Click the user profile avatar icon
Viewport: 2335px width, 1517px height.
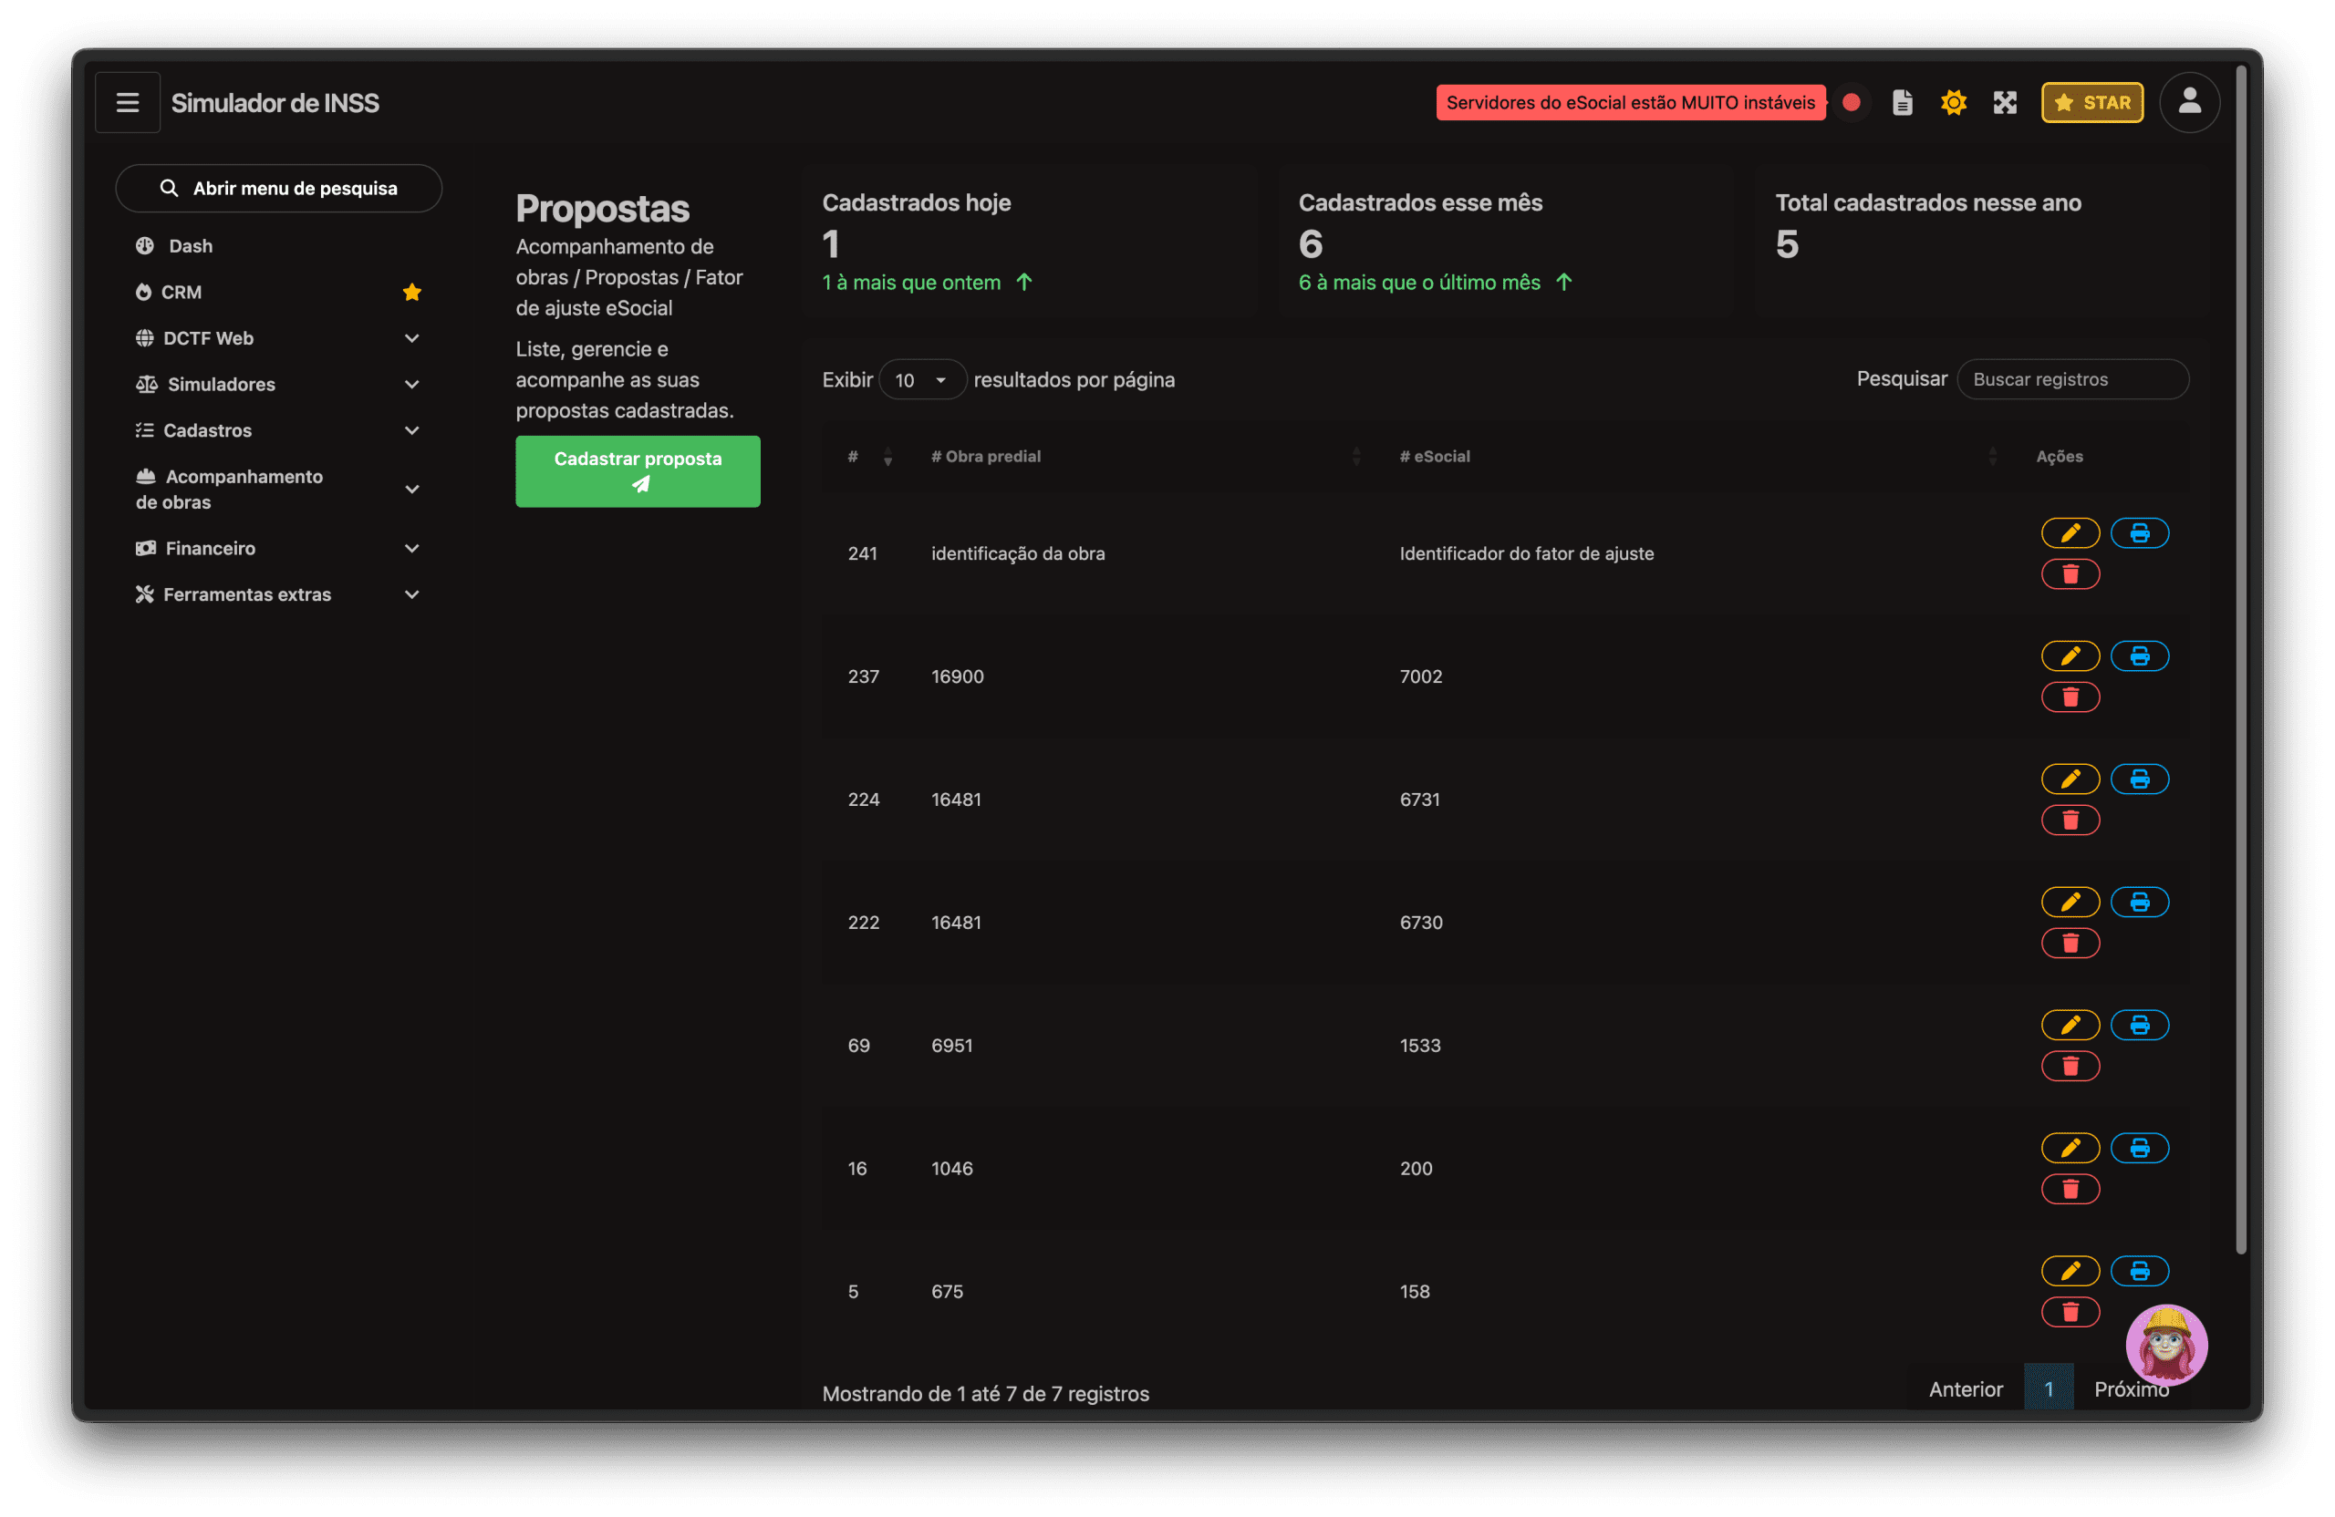coord(2189,102)
